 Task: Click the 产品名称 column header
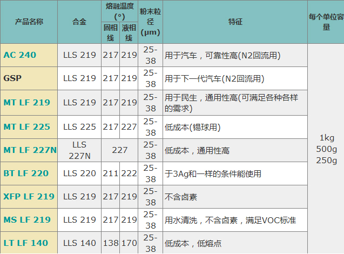pos(29,22)
